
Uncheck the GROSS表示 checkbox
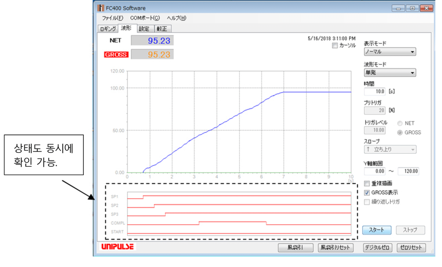[x=367, y=192]
